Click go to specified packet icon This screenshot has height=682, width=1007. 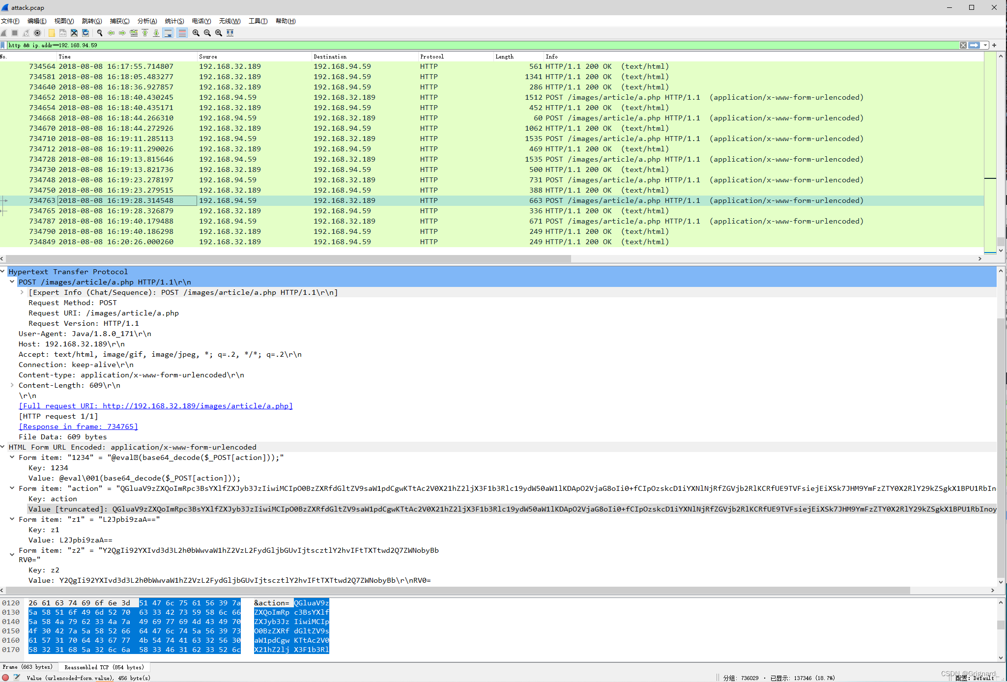coord(134,33)
